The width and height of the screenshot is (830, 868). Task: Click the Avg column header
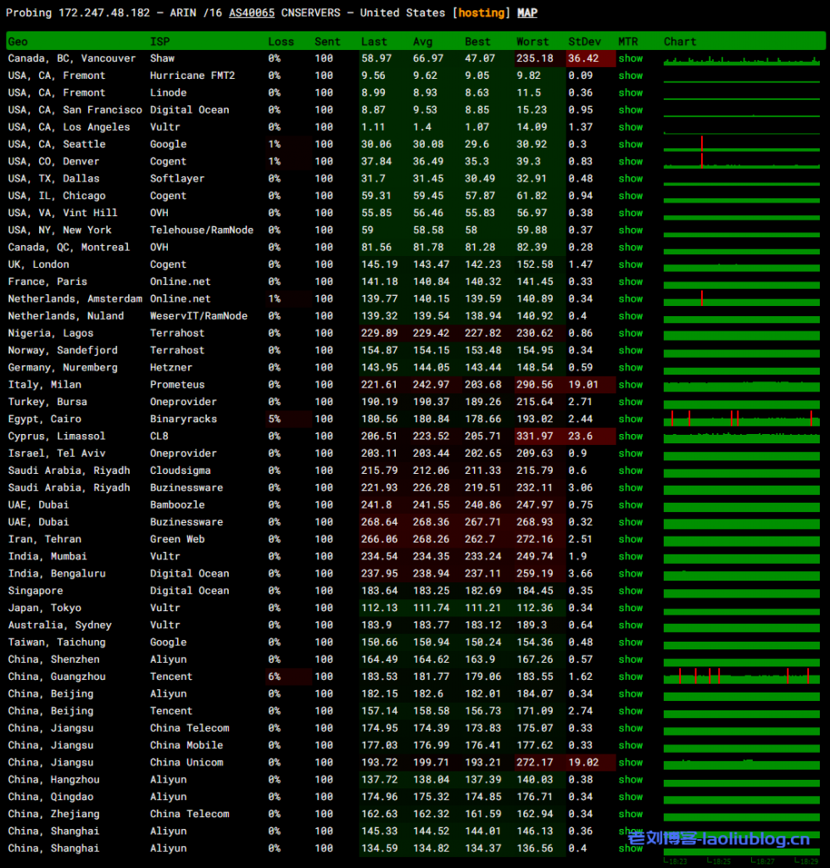tap(422, 42)
